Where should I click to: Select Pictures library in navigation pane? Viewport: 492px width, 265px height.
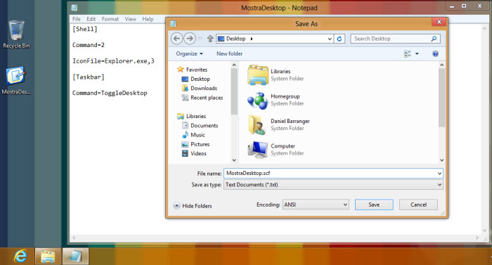[x=195, y=144]
